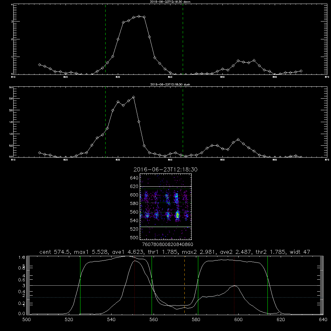Viewport: 331px width, 331px height.
Task: Click the 'cent 574.5' value in stats line
Action: 55,252
